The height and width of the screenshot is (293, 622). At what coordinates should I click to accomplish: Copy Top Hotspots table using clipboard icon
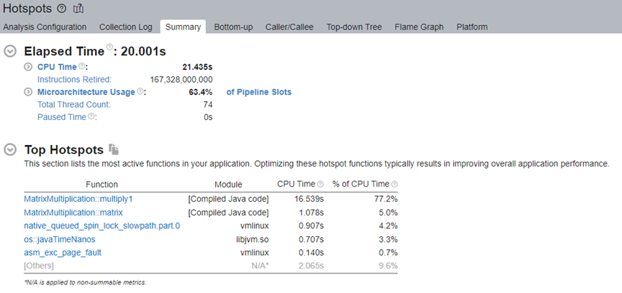pyautogui.click(x=113, y=149)
